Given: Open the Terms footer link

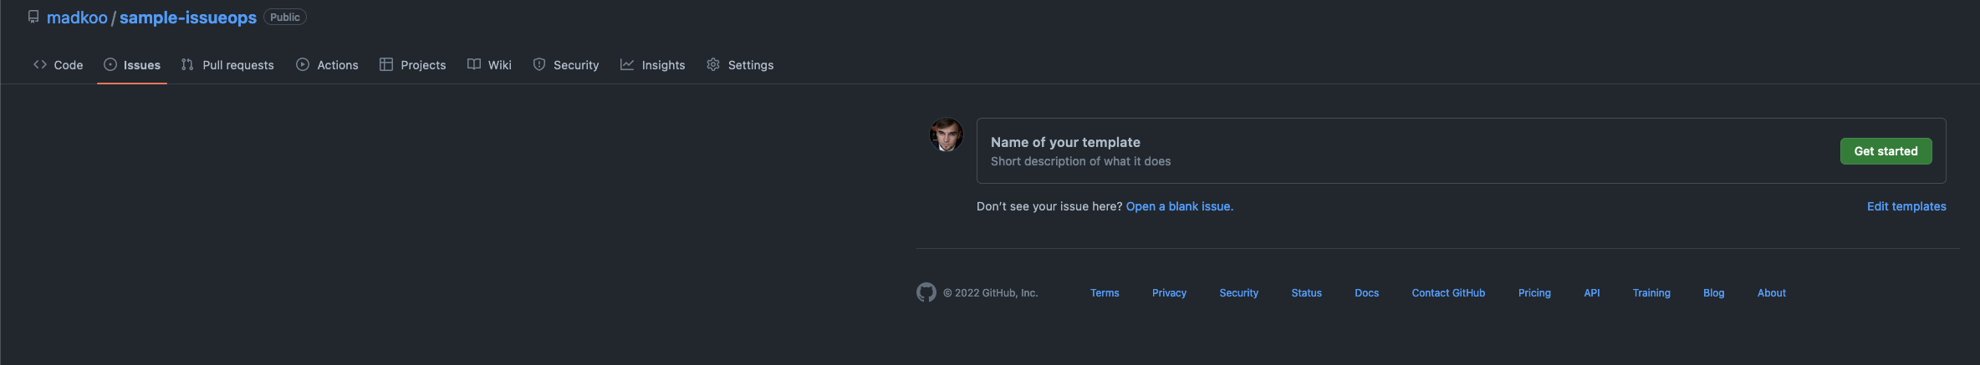Looking at the screenshot, I should (1105, 293).
